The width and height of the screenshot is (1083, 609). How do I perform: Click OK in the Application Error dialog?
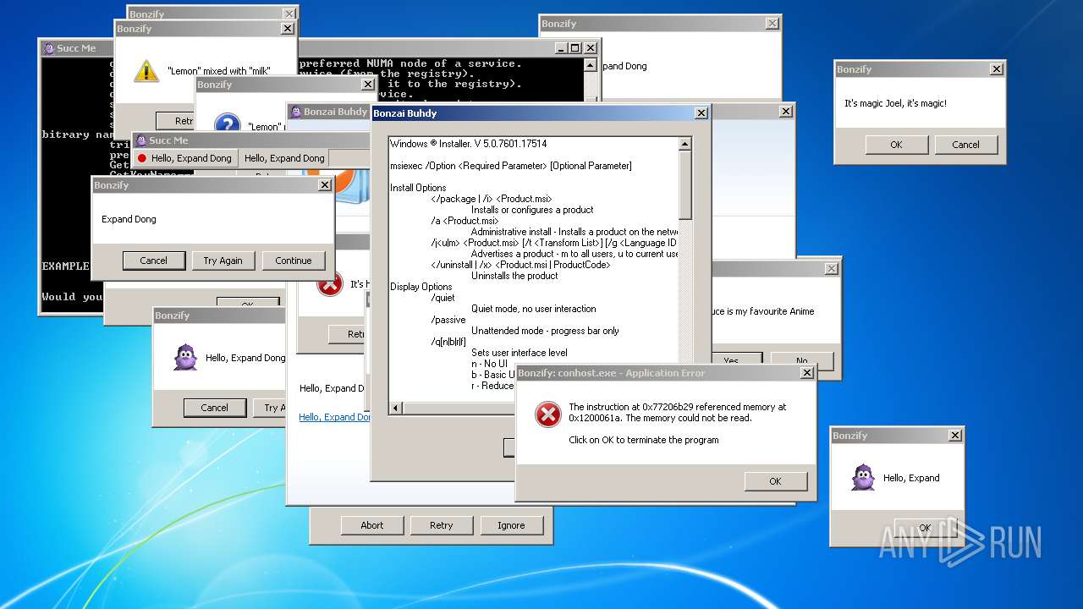(776, 481)
